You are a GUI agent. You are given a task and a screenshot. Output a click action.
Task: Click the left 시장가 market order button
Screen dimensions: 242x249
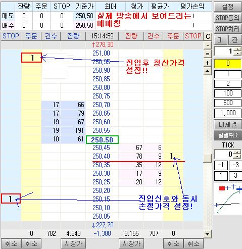click(73, 243)
